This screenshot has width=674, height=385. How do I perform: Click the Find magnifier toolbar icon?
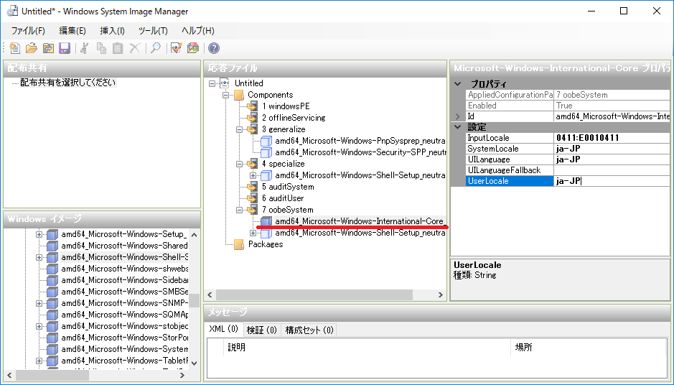pyautogui.click(x=156, y=48)
